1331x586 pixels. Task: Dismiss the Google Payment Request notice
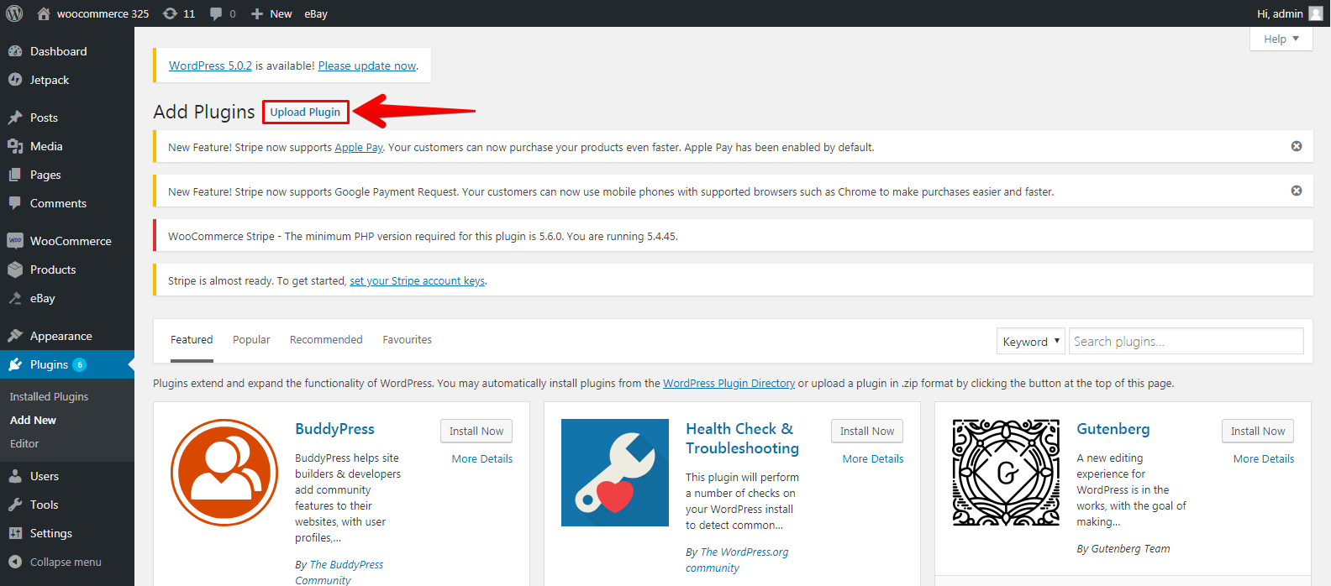(1297, 191)
